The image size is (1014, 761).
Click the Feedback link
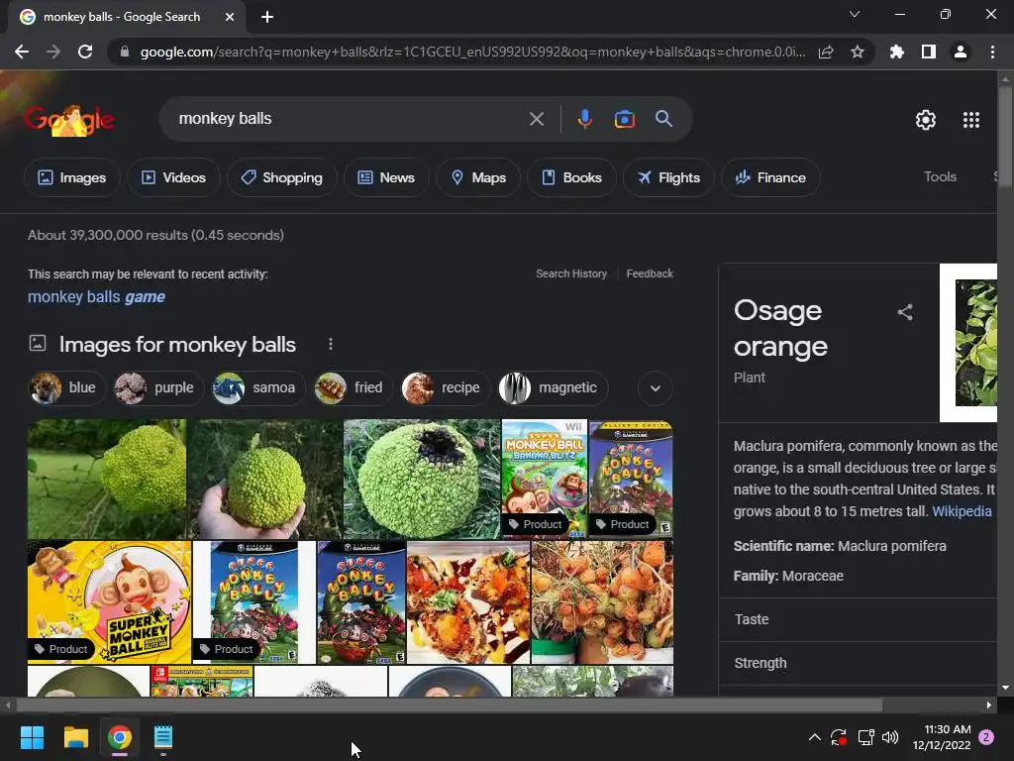(650, 273)
